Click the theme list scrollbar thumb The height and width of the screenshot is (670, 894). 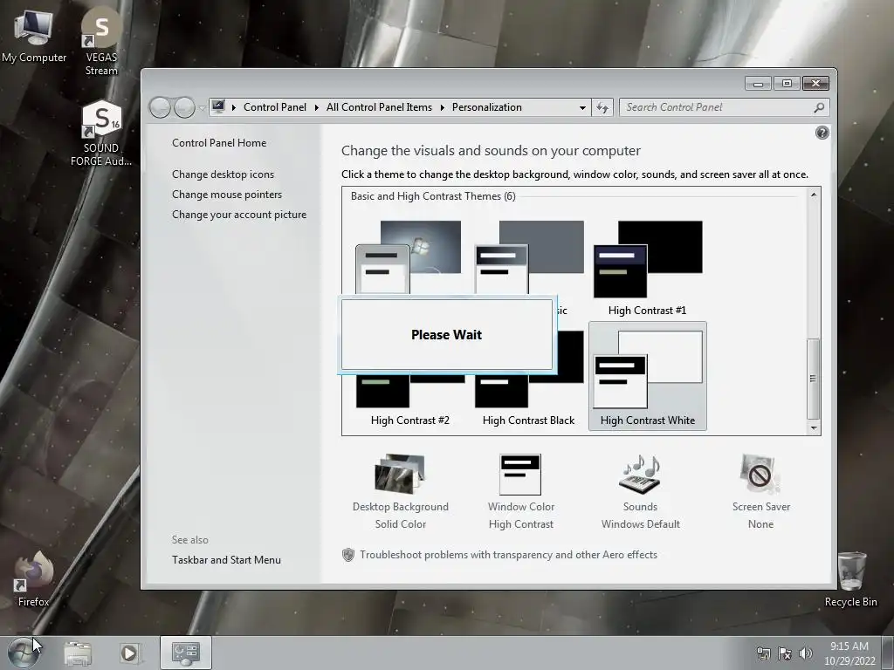(x=814, y=379)
